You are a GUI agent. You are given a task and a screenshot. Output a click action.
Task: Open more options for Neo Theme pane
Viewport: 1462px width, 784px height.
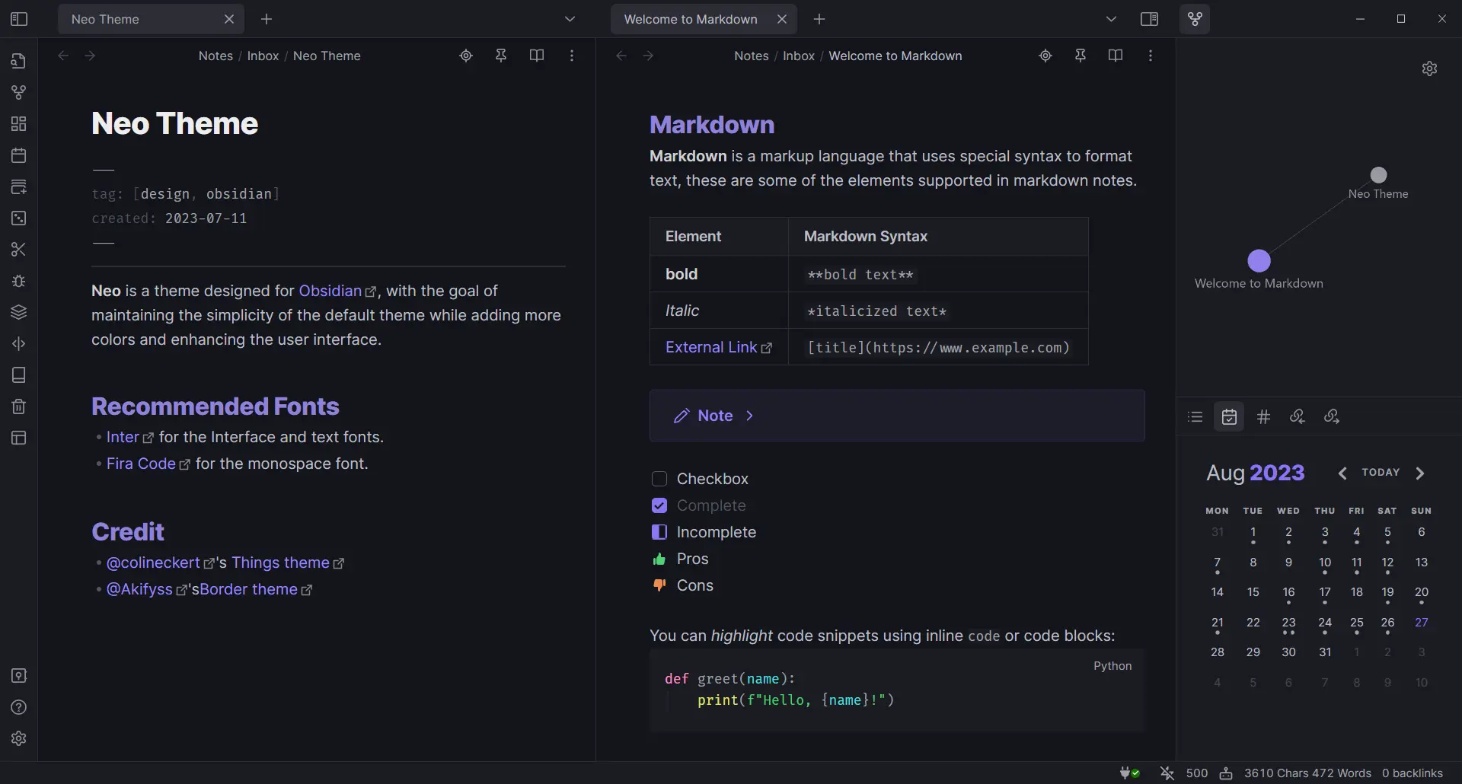click(572, 56)
